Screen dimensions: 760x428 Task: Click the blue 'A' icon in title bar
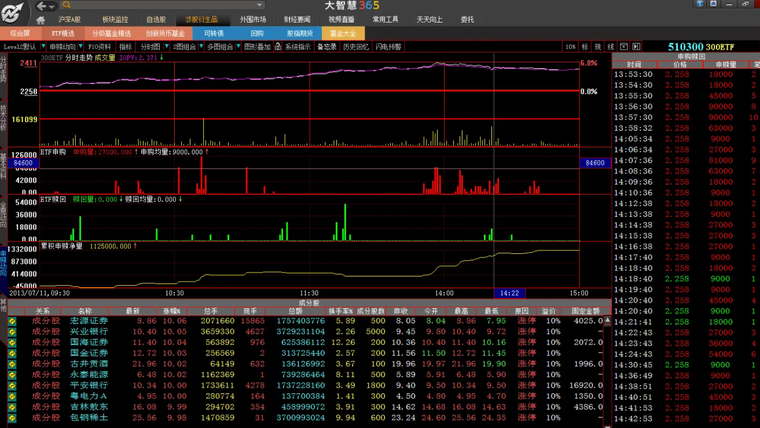pos(713,4)
